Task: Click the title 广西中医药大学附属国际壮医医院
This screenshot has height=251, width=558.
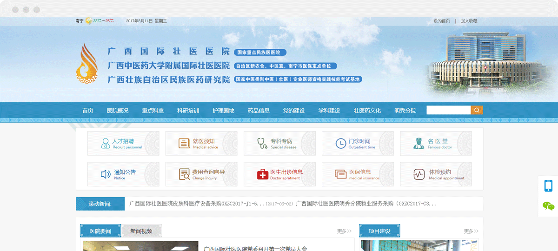Action: tap(169, 66)
